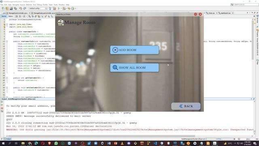259x146 pixels.
Task: Select the Source editor view button
Action: coord(4,16)
